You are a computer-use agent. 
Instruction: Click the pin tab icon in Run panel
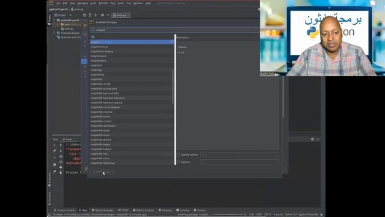tap(55, 172)
